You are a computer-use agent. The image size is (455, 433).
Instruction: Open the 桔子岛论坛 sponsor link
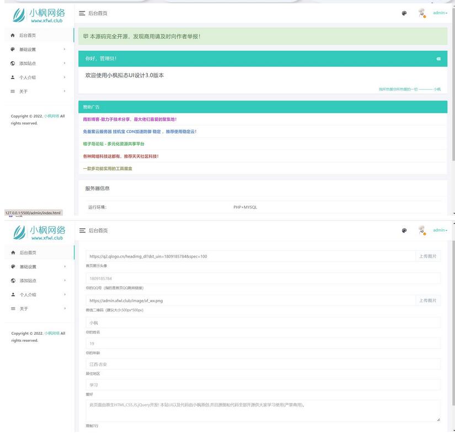tap(114, 144)
